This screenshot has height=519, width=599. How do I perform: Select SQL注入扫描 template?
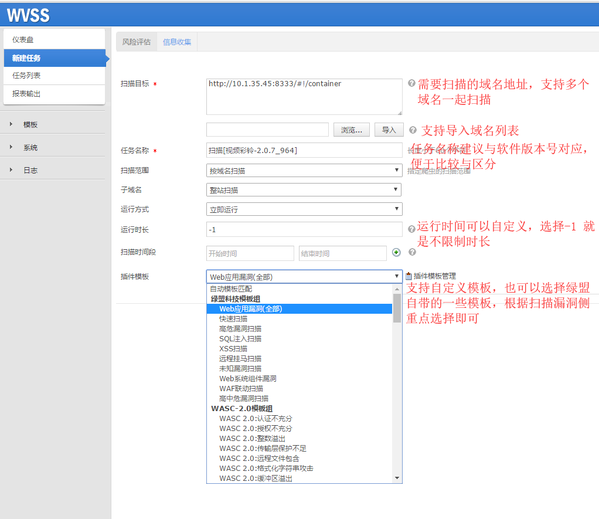coord(299,338)
